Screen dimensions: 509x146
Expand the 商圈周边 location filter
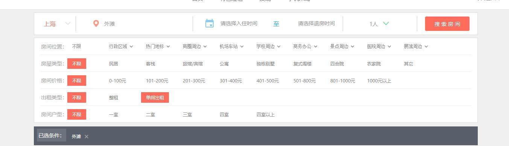tap(194, 47)
